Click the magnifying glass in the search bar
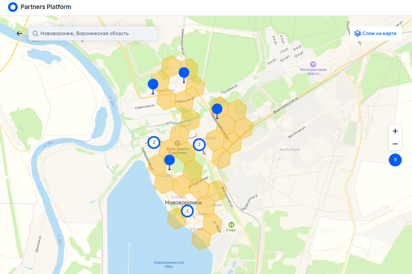 coord(35,33)
